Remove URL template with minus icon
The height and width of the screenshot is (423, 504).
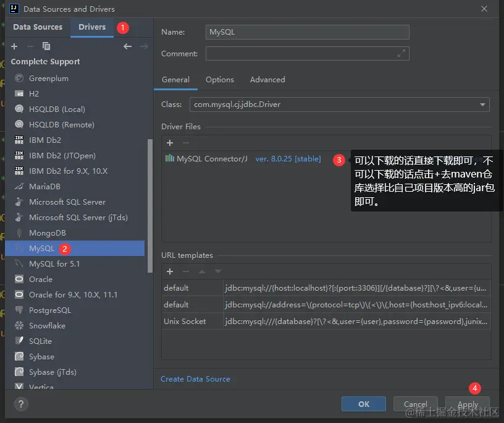click(186, 271)
